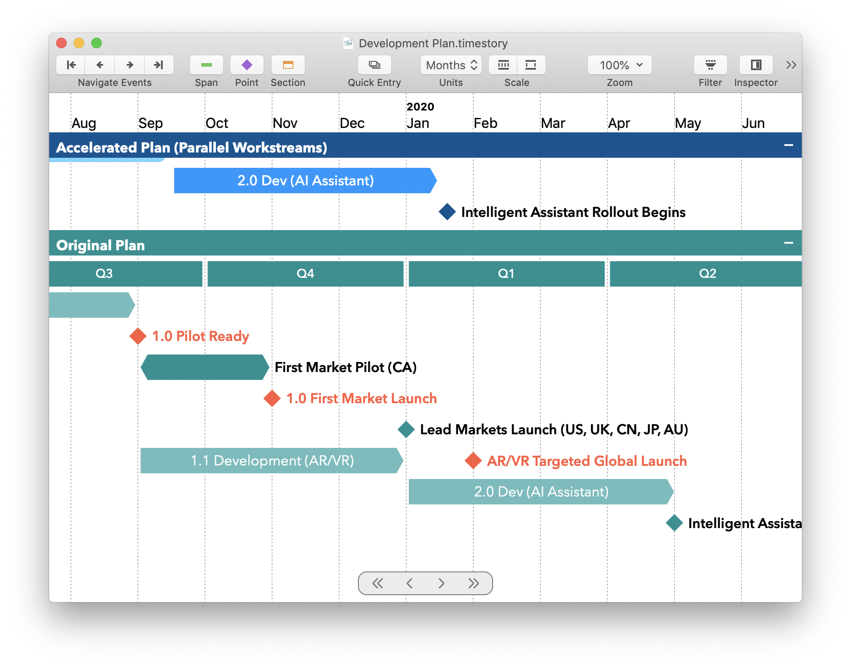
Task: Select the 1.0 Pilot Ready milestone diamond
Action: coord(137,336)
